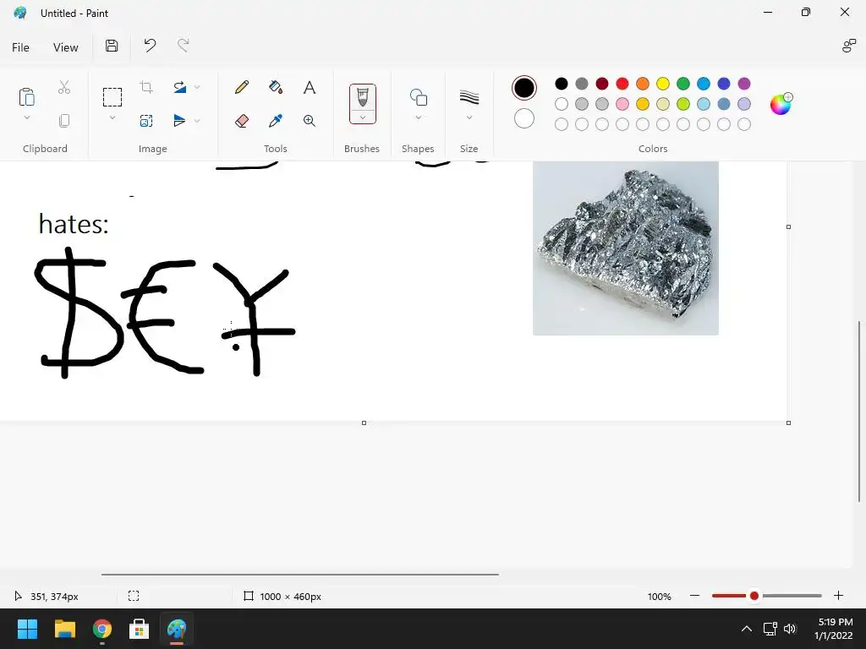
Task: Pick the green color swatch
Action: click(683, 84)
